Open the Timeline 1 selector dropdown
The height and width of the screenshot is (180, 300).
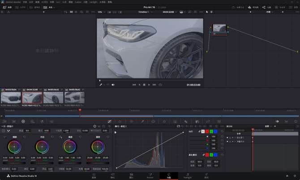pyautogui.click(x=144, y=12)
